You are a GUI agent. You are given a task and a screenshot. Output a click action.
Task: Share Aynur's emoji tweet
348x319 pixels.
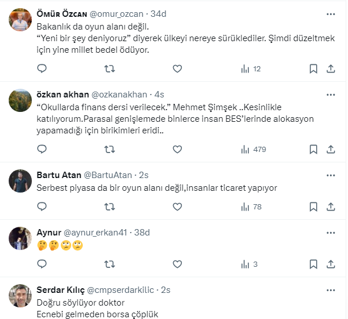[331, 264]
